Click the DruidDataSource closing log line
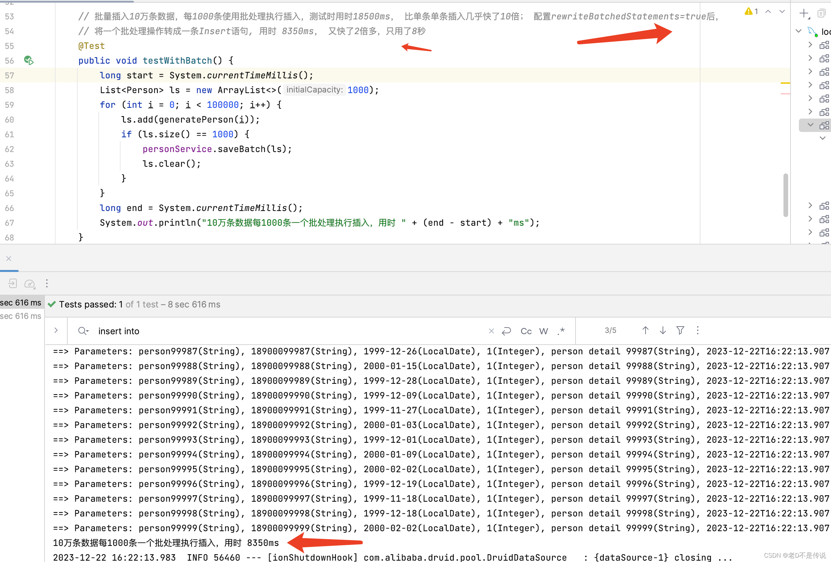Image resolution: width=831 pixels, height=562 pixels. click(x=393, y=557)
